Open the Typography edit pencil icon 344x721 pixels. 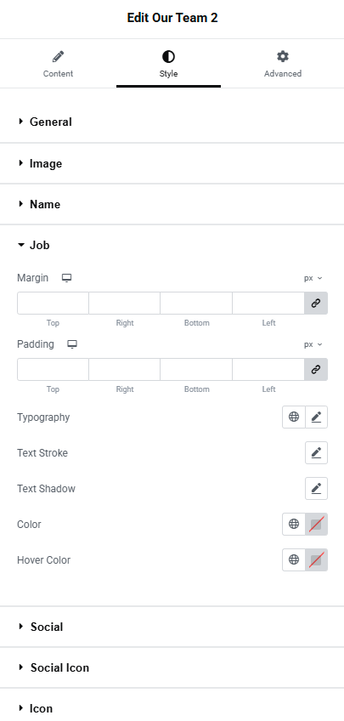(x=317, y=417)
